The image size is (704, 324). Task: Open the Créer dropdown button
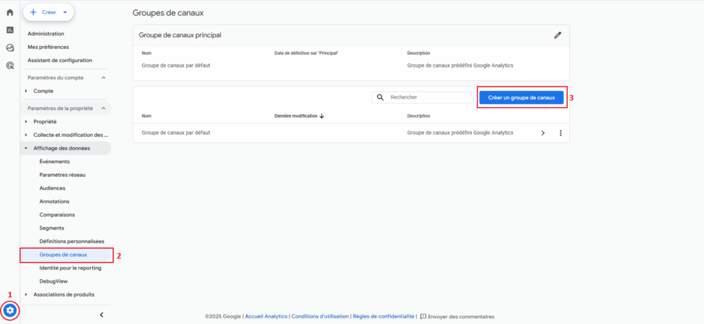coord(48,12)
